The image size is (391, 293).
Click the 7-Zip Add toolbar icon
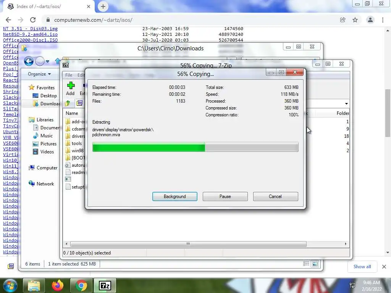(x=71, y=89)
